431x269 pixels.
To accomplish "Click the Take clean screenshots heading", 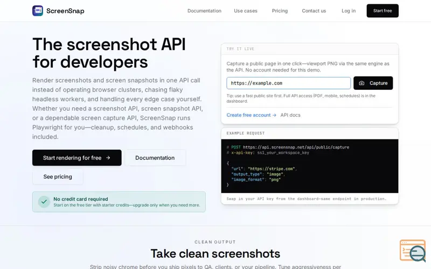I will (x=215, y=253).
